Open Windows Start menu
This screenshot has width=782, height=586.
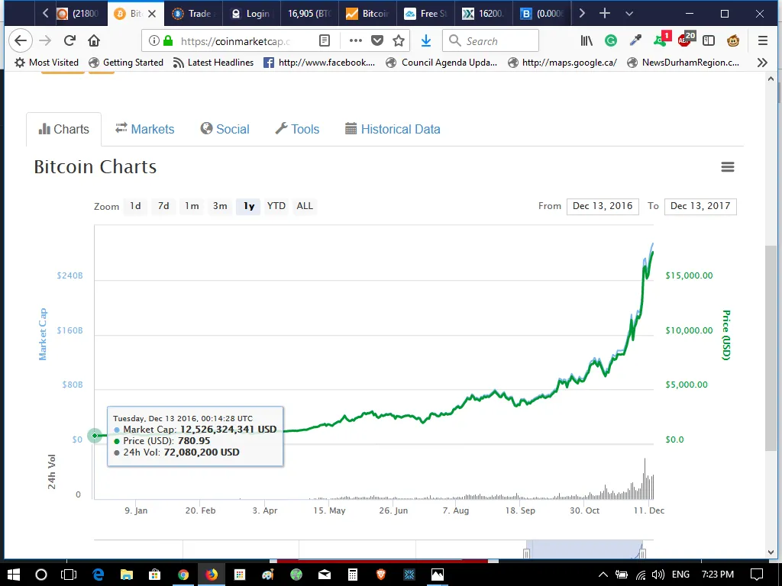point(14,575)
